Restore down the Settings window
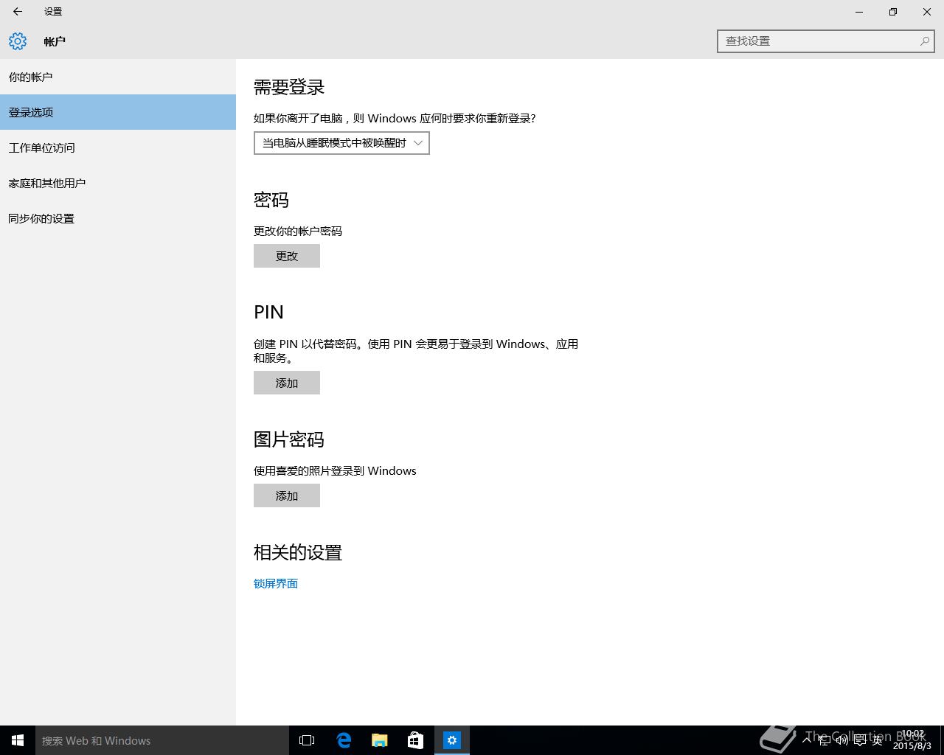 [893, 12]
